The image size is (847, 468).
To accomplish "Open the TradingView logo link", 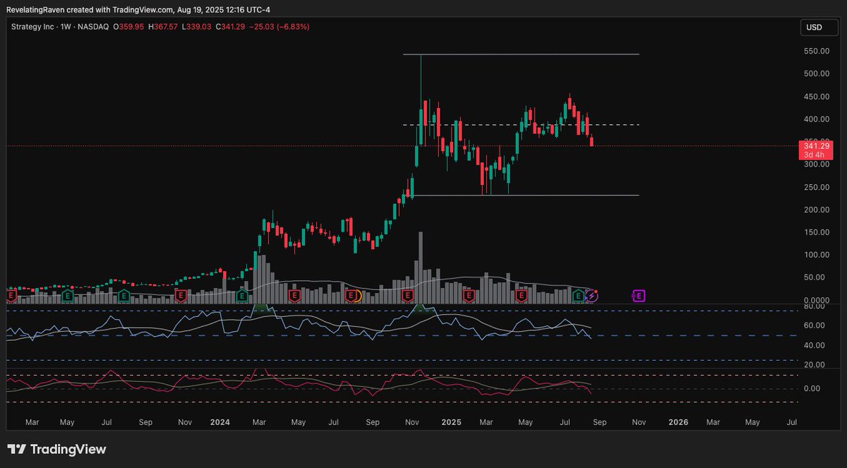I will tap(56, 450).
